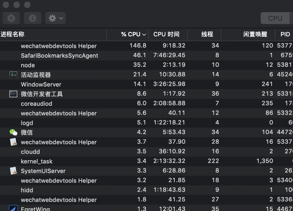Screen dimensions: 293x211
Task: Click the window's zoom button
Action: click(x=27, y=5)
